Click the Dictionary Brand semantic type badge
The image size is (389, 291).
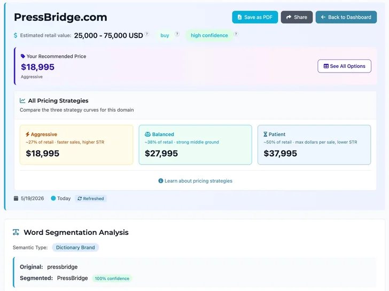click(75, 247)
